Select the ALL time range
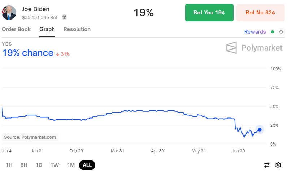This screenshot has height=172, width=288. coord(87,165)
